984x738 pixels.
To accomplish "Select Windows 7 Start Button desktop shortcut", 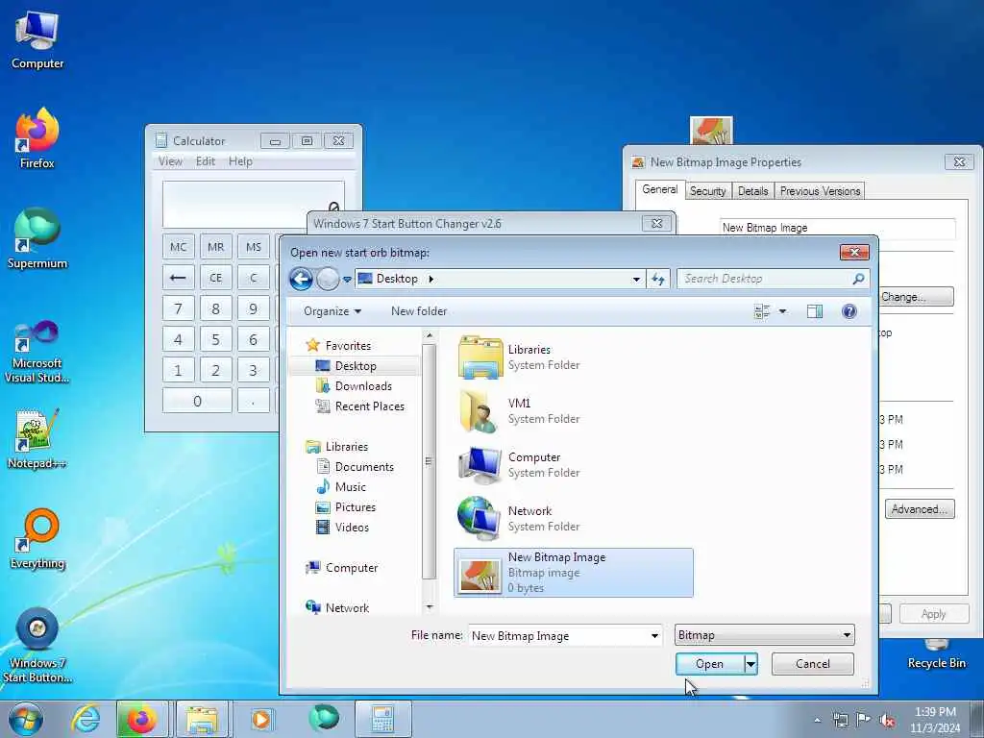I will (37, 646).
